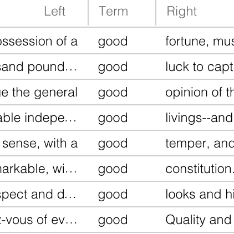Click left context 'sense, with a'
Viewport: 234px width, 234px height.
point(40,144)
